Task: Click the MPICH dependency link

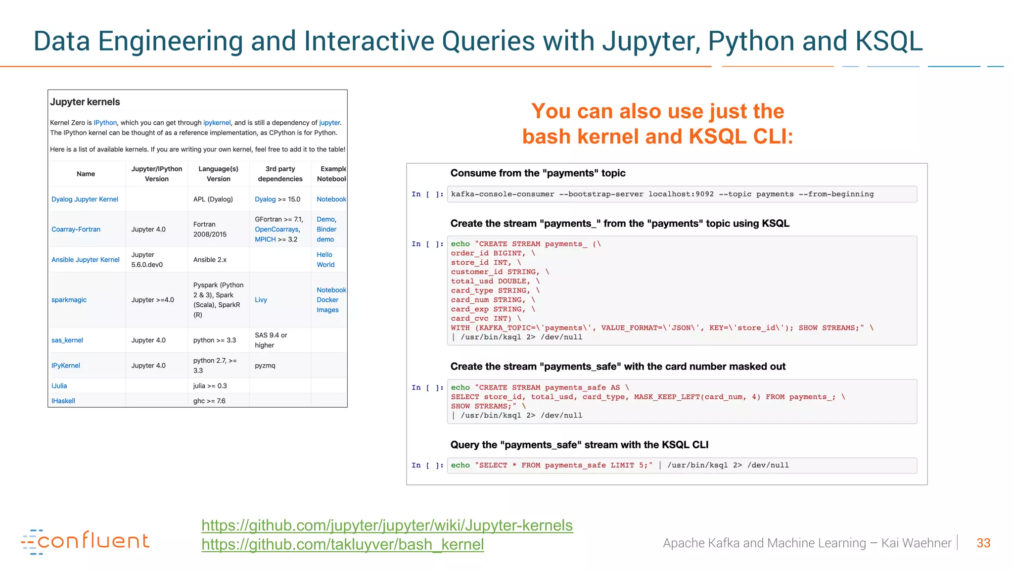Action: tap(265, 239)
